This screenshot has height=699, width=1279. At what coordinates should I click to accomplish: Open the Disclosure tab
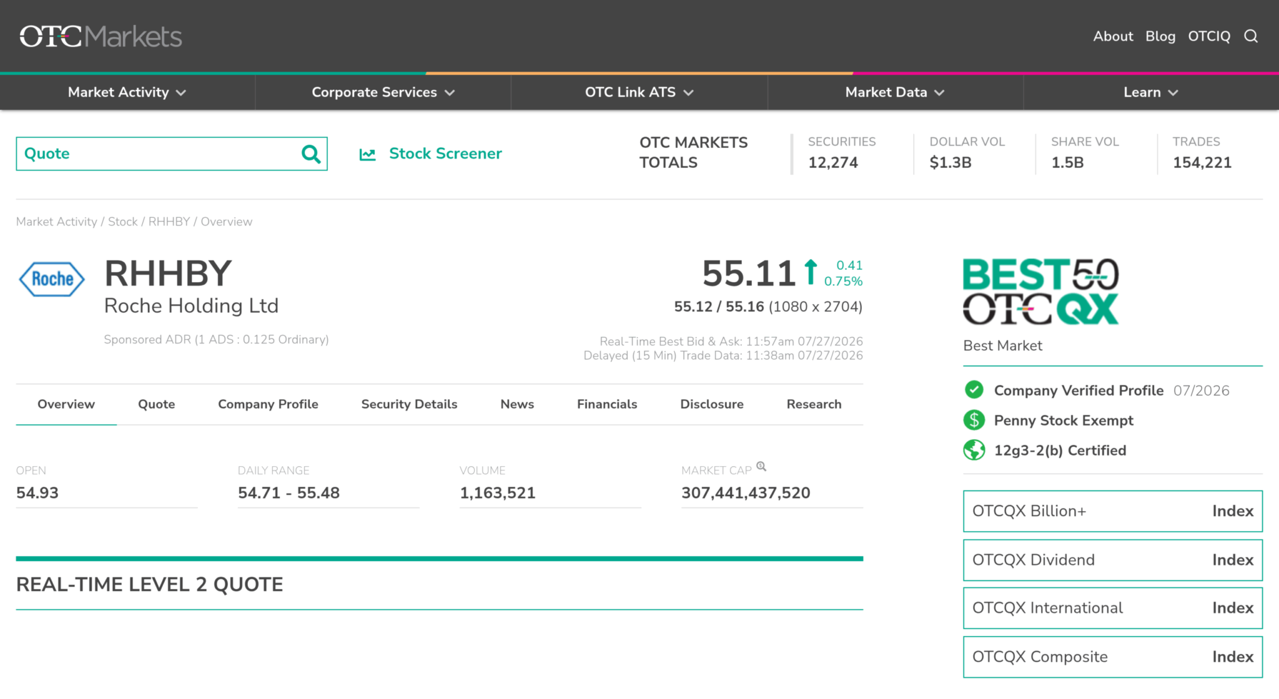pyautogui.click(x=712, y=404)
